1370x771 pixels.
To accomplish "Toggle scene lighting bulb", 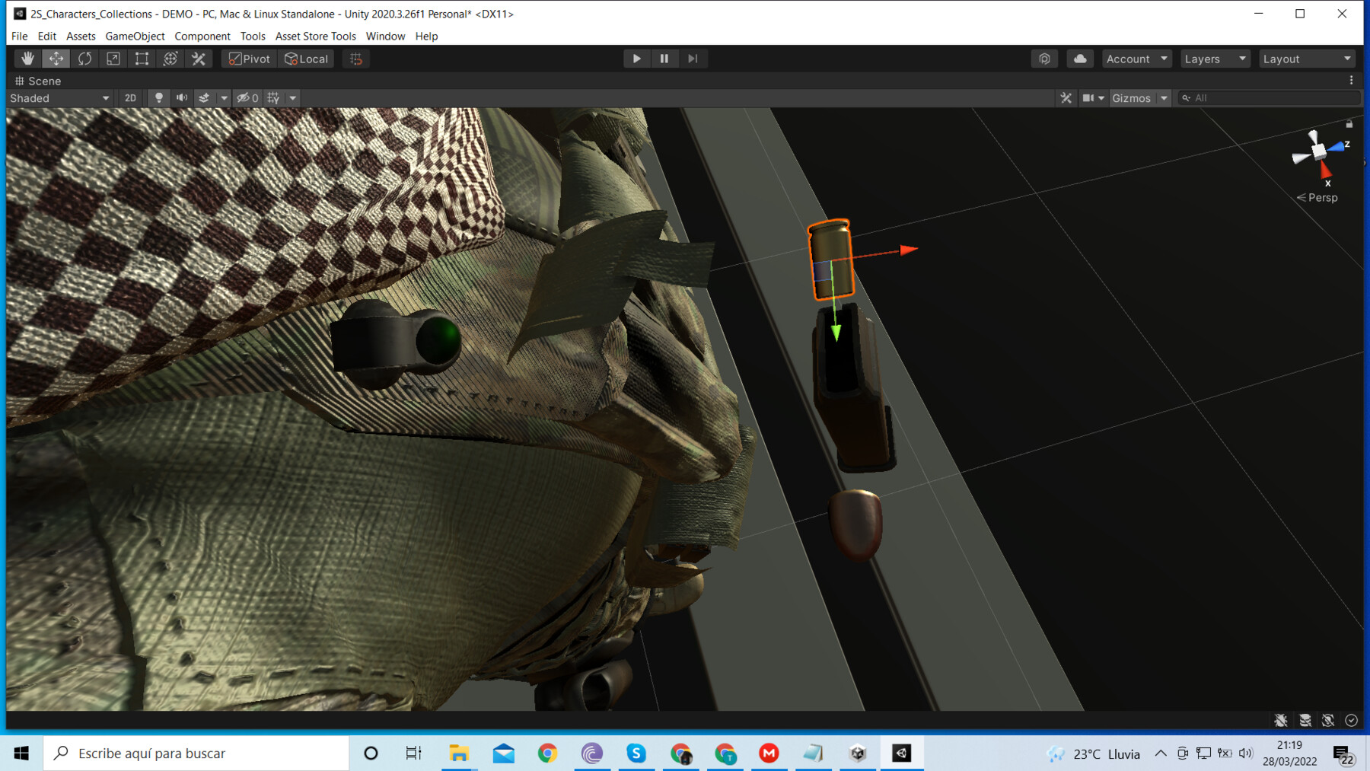I will (159, 98).
